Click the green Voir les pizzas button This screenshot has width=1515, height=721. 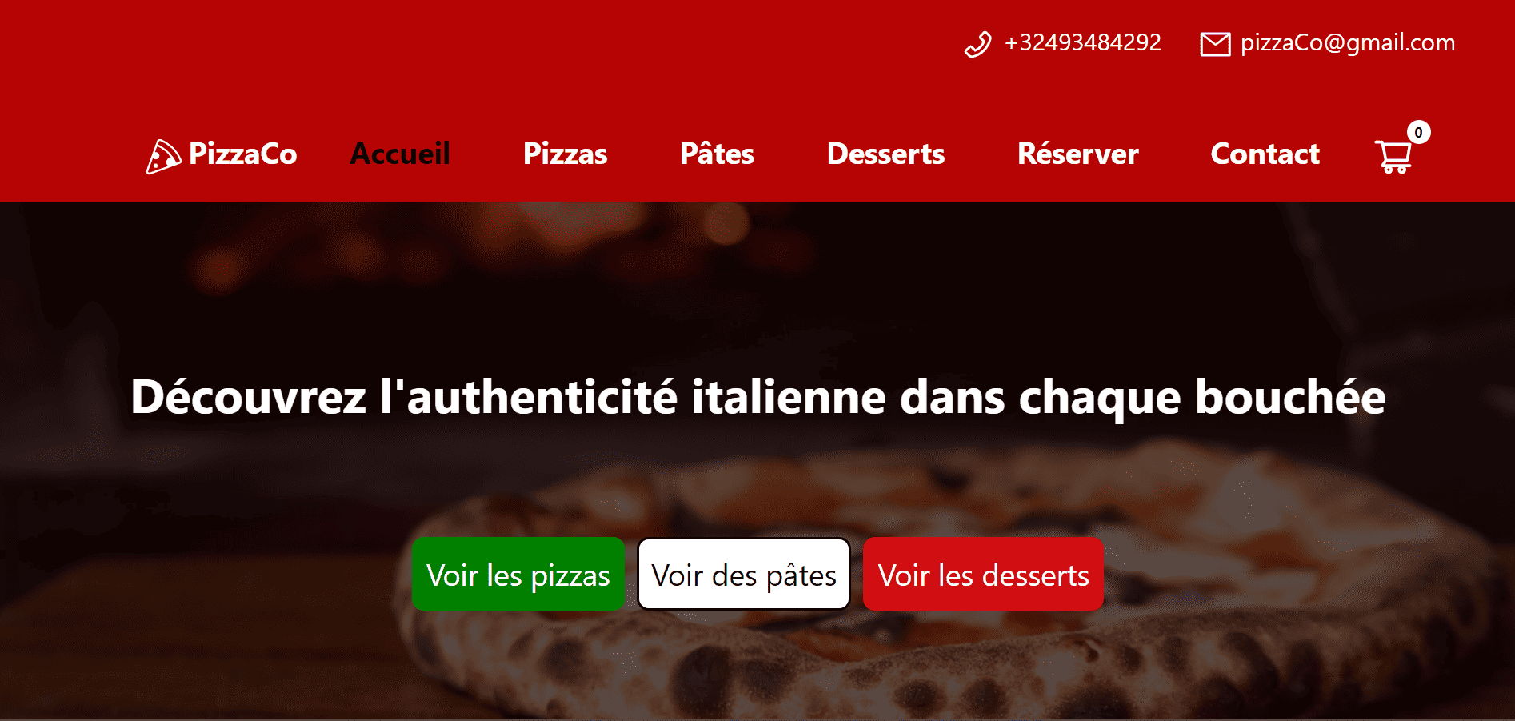(x=518, y=574)
